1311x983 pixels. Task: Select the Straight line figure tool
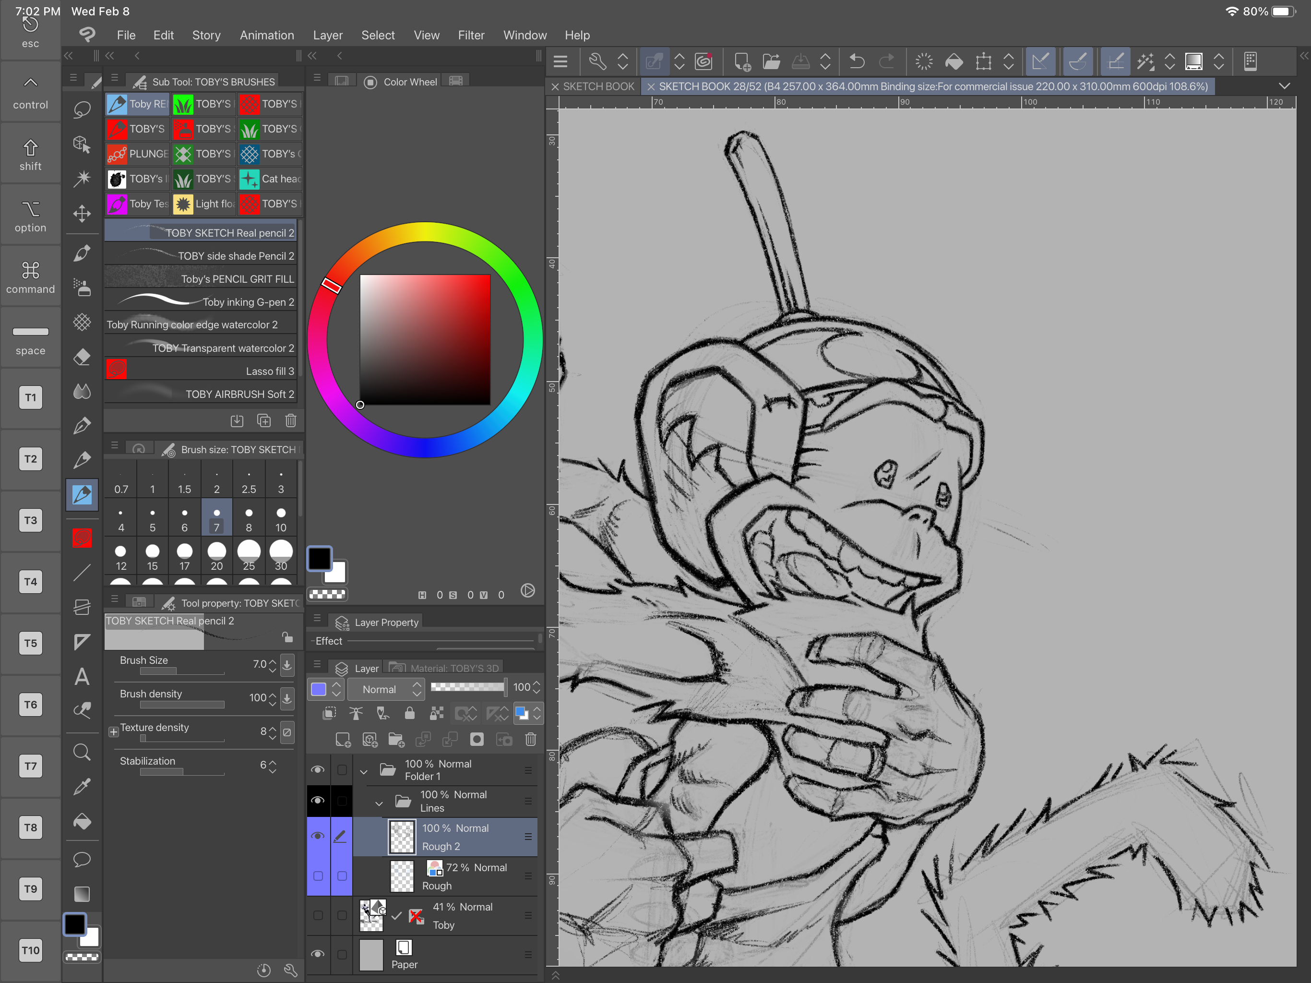click(82, 573)
